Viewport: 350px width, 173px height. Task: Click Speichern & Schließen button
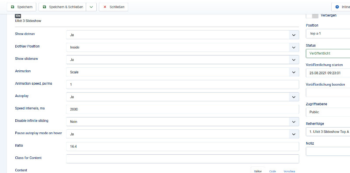62,7
